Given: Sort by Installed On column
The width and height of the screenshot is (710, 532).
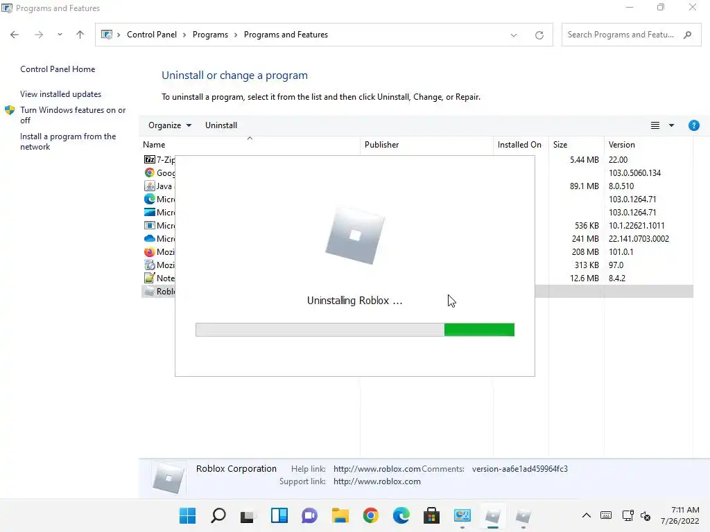Looking at the screenshot, I should [519, 145].
